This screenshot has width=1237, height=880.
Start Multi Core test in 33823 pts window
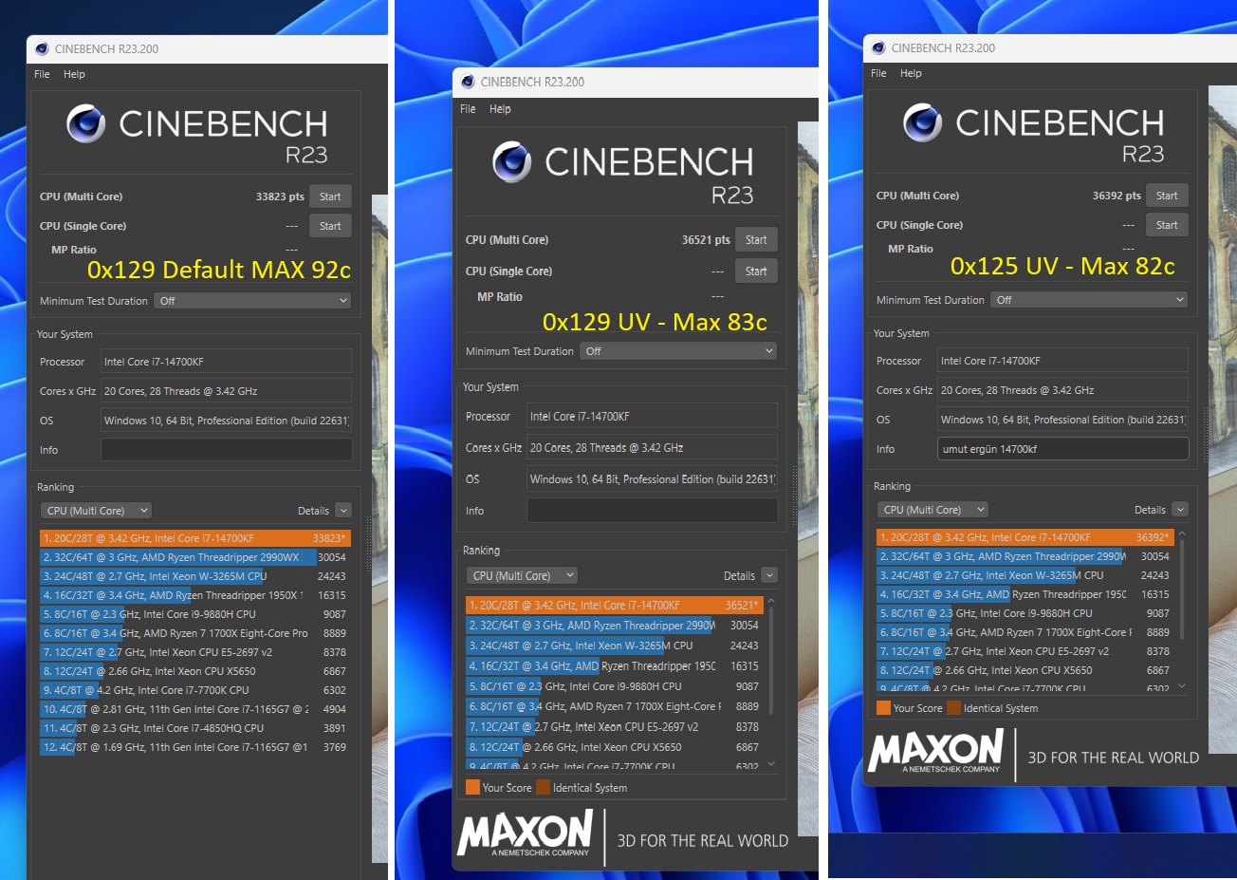[x=330, y=197]
